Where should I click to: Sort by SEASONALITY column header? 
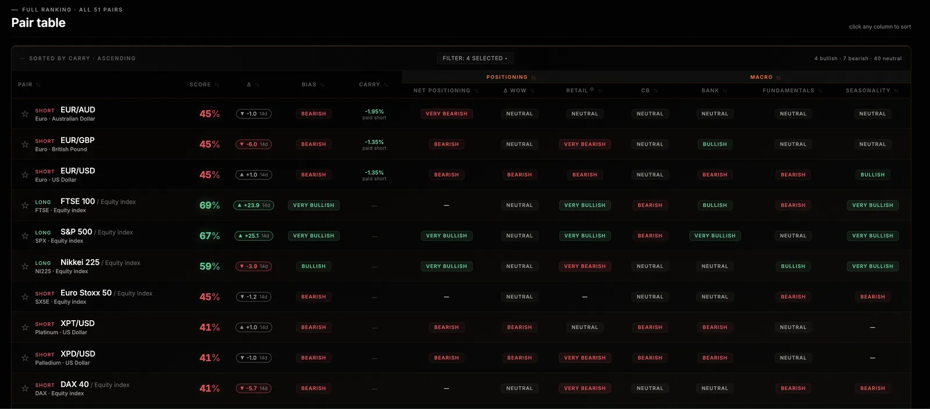(x=872, y=91)
